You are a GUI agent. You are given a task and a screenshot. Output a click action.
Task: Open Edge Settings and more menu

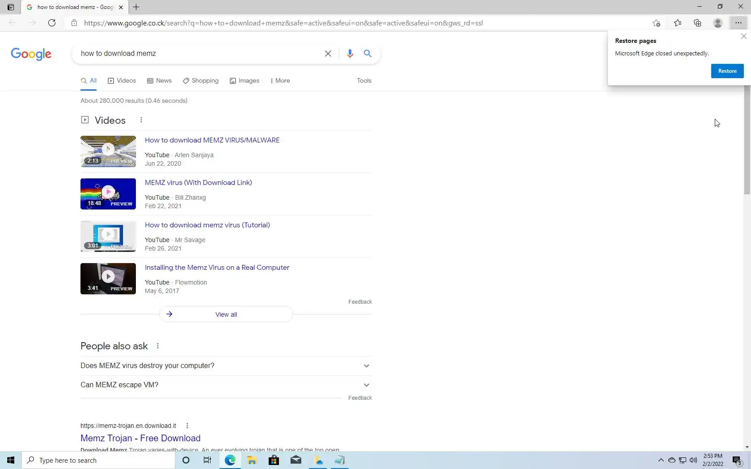coord(738,23)
